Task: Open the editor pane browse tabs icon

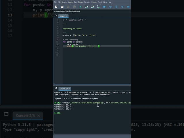Action: (x=55, y=15)
